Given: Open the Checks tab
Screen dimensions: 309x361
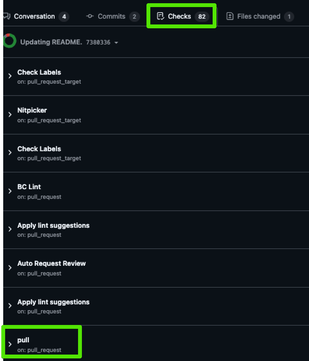Looking at the screenshot, I should (181, 16).
